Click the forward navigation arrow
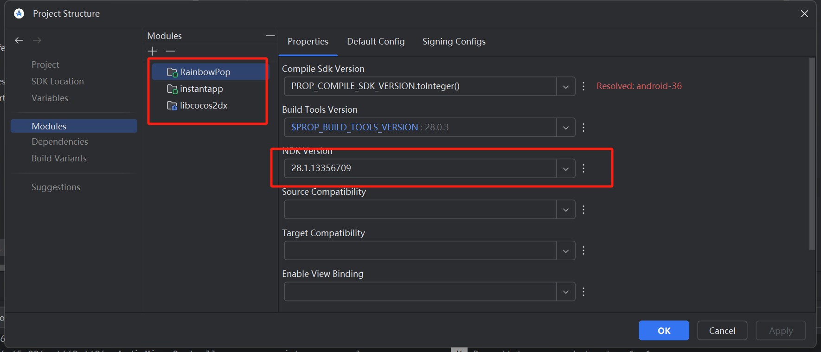Image resolution: width=821 pixels, height=352 pixels. tap(37, 40)
